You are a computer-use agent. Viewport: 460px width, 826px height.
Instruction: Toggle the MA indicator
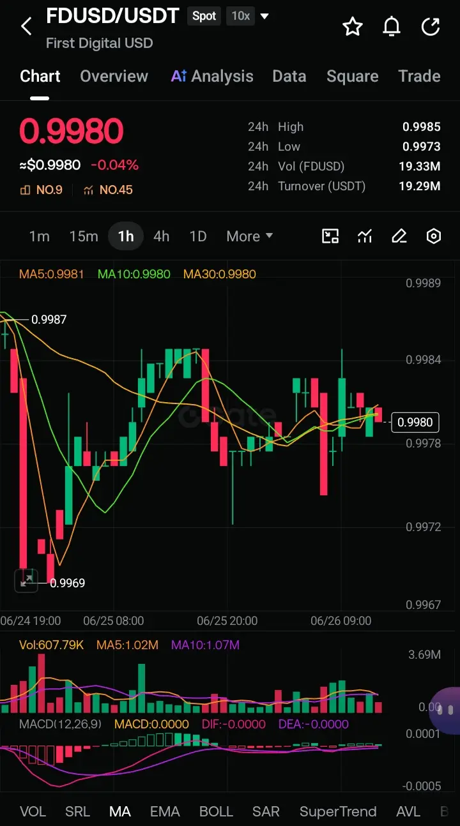120,811
